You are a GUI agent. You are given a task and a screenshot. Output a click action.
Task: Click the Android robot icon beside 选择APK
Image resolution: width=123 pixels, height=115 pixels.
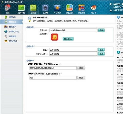pos(6,17)
